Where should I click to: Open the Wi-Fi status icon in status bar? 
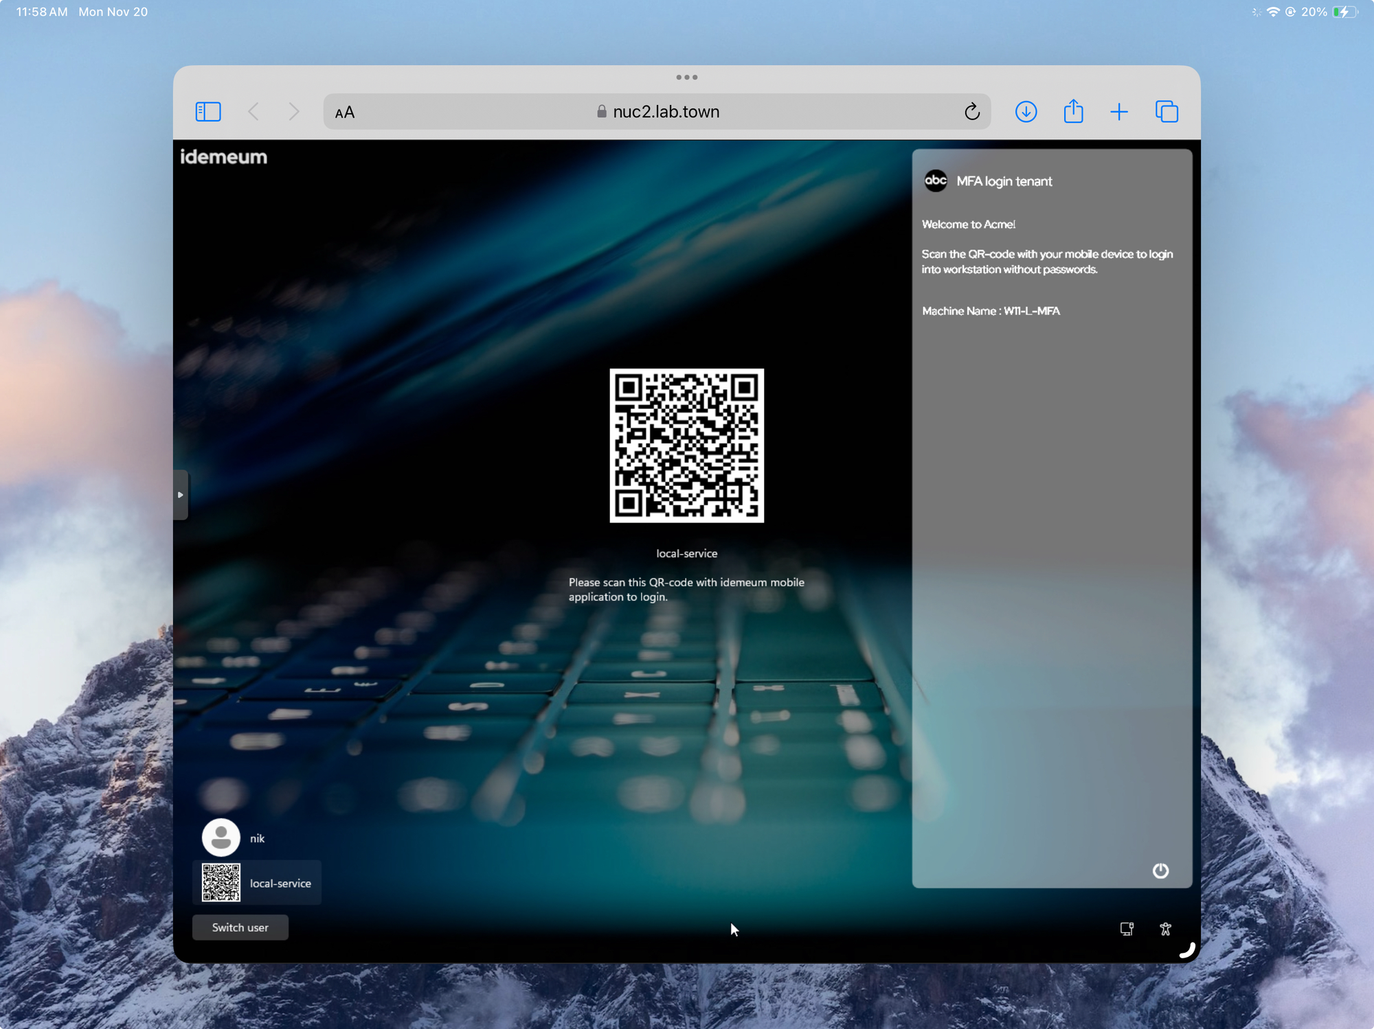(x=1273, y=12)
